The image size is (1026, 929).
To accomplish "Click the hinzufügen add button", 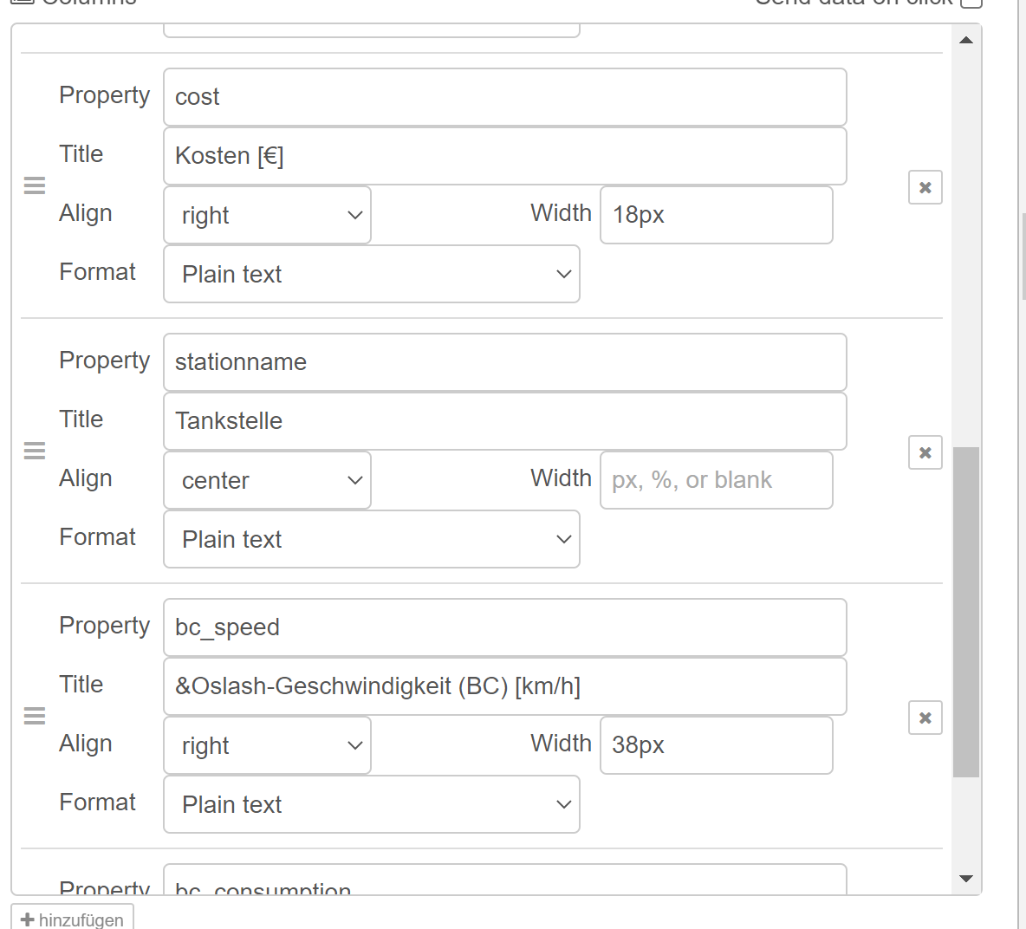I will click(73, 919).
